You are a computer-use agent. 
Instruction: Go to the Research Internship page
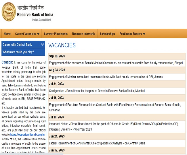point(83,34)
